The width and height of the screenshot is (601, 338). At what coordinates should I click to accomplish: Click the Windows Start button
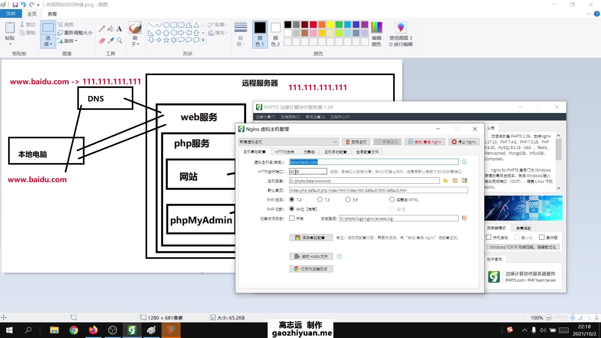coord(9,330)
